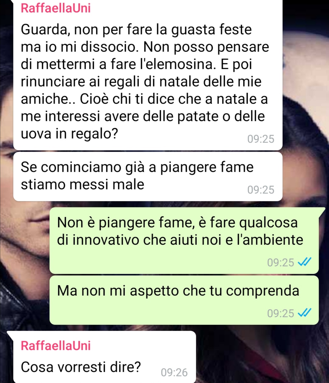
Task: Tap the top RaffaellaUni sender name
Action: coord(56,8)
